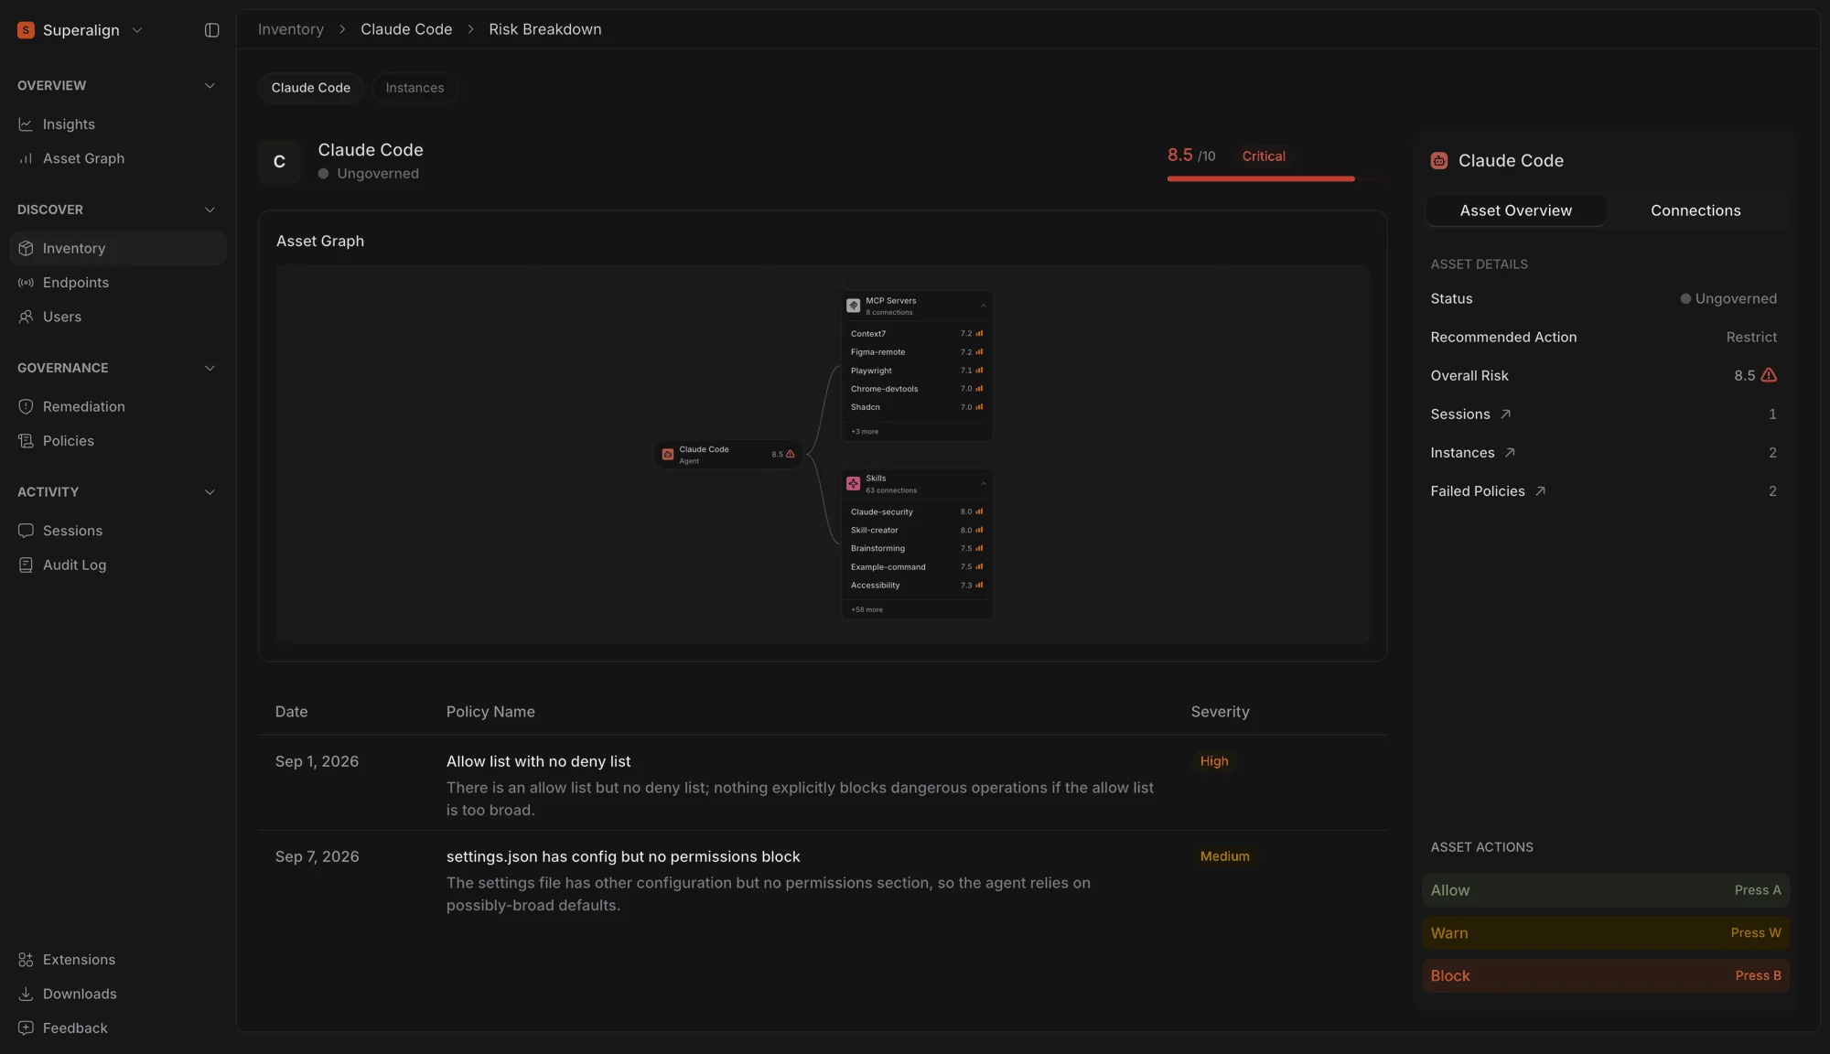Click the Superalign logo icon
Image resolution: width=1830 pixels, height=1054 pixels.
[26, 30]
